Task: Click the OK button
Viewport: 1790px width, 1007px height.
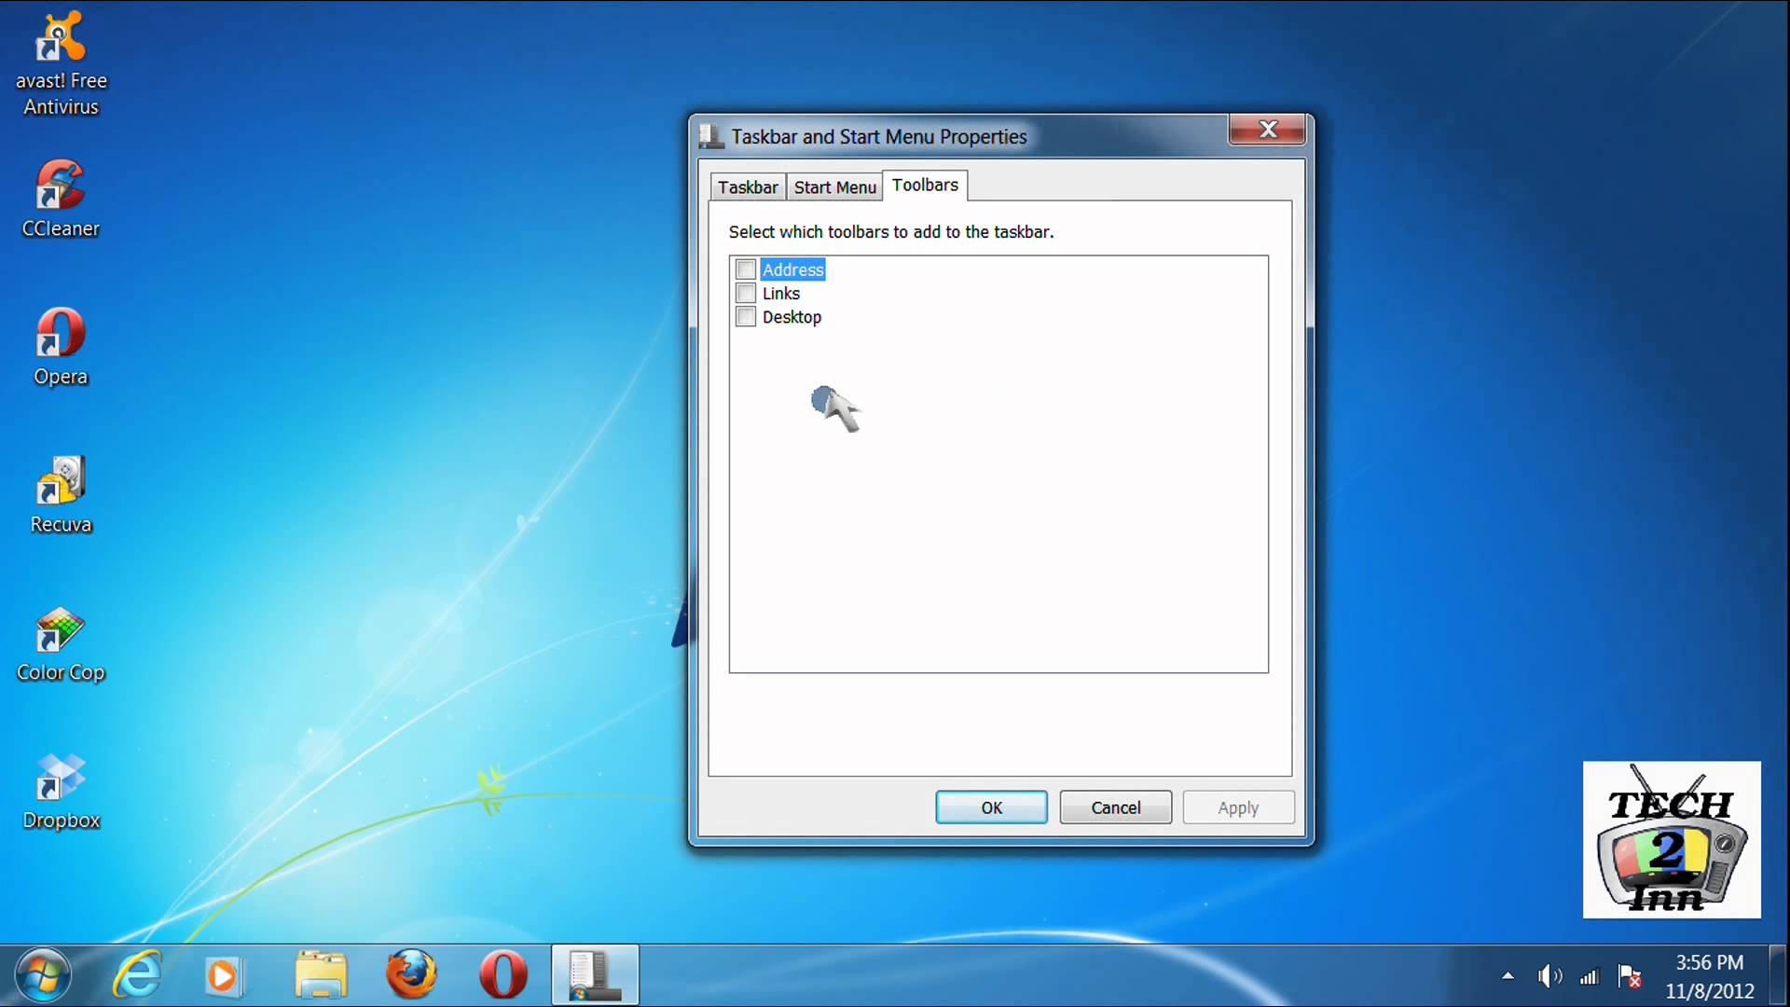Action: [x=992, y=807]
